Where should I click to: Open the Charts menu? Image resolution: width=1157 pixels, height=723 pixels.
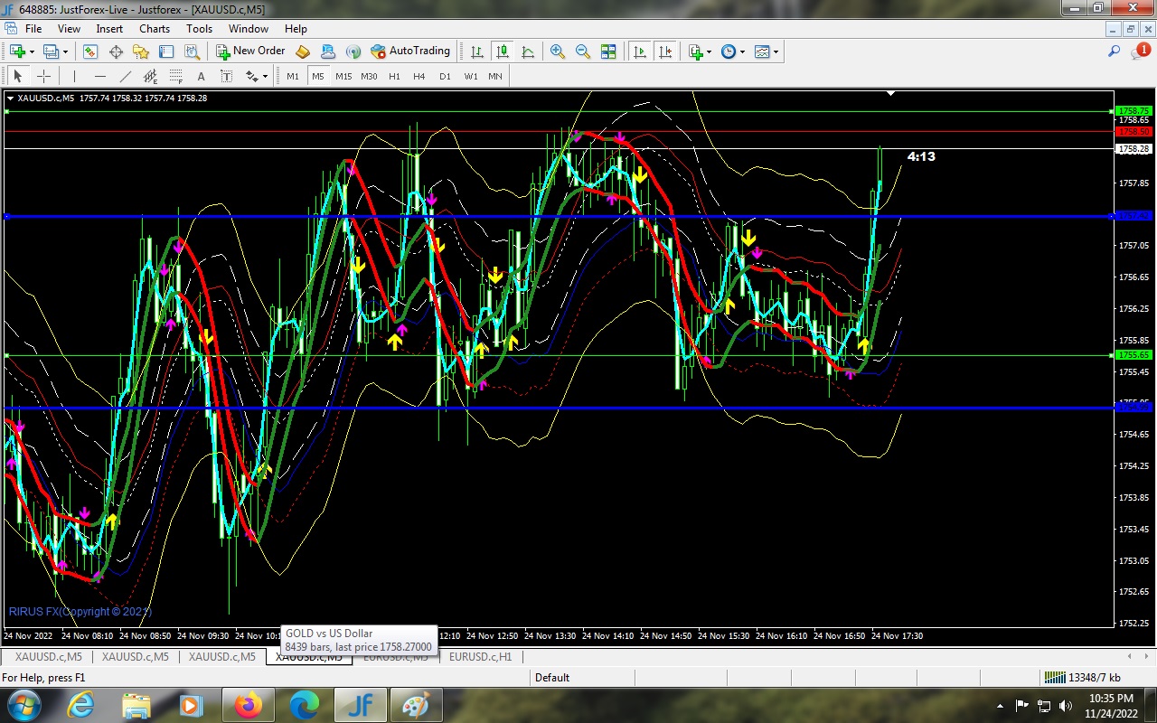pos(155,29)
